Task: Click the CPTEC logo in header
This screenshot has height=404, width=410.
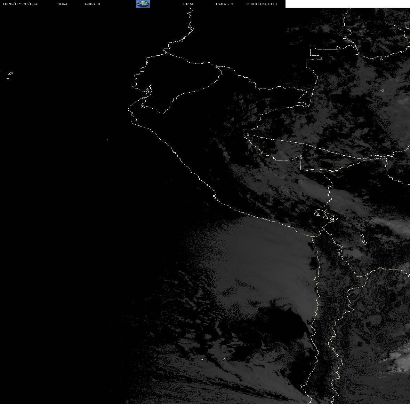Action: click(143, 4)
